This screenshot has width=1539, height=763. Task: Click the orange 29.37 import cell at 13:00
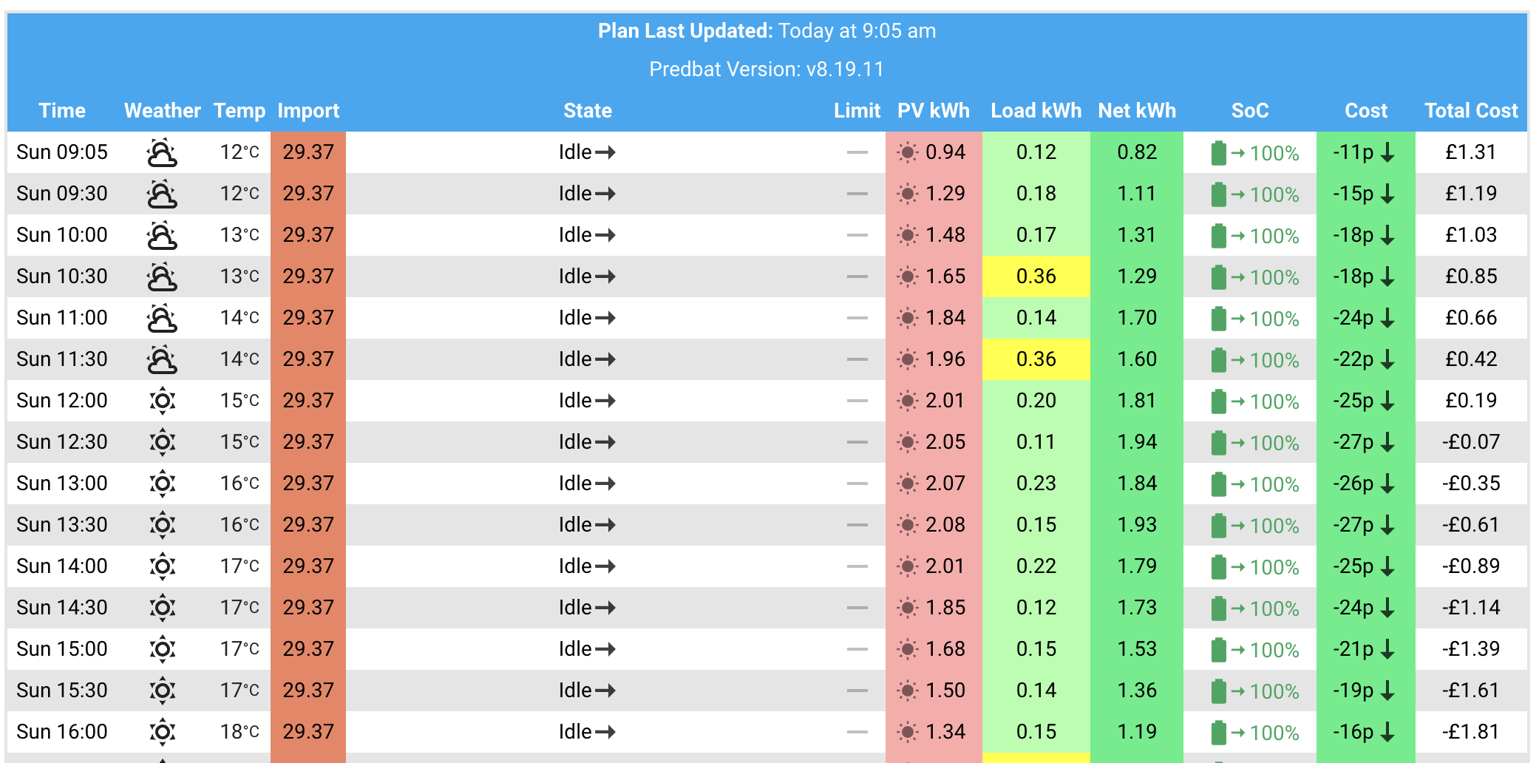(308, 484)
